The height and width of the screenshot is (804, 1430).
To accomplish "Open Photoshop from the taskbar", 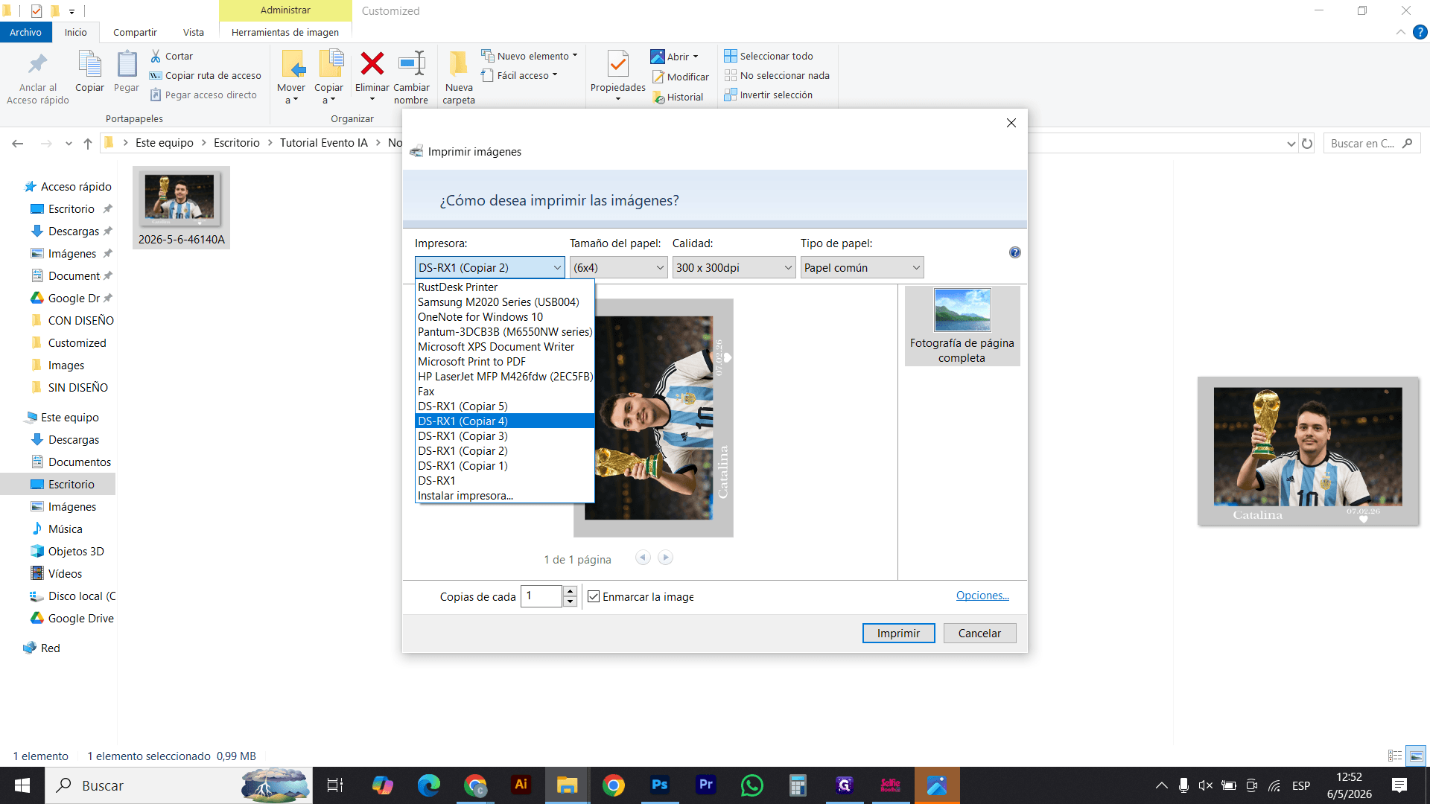I will pyautogui.click(x=660, y=785).
